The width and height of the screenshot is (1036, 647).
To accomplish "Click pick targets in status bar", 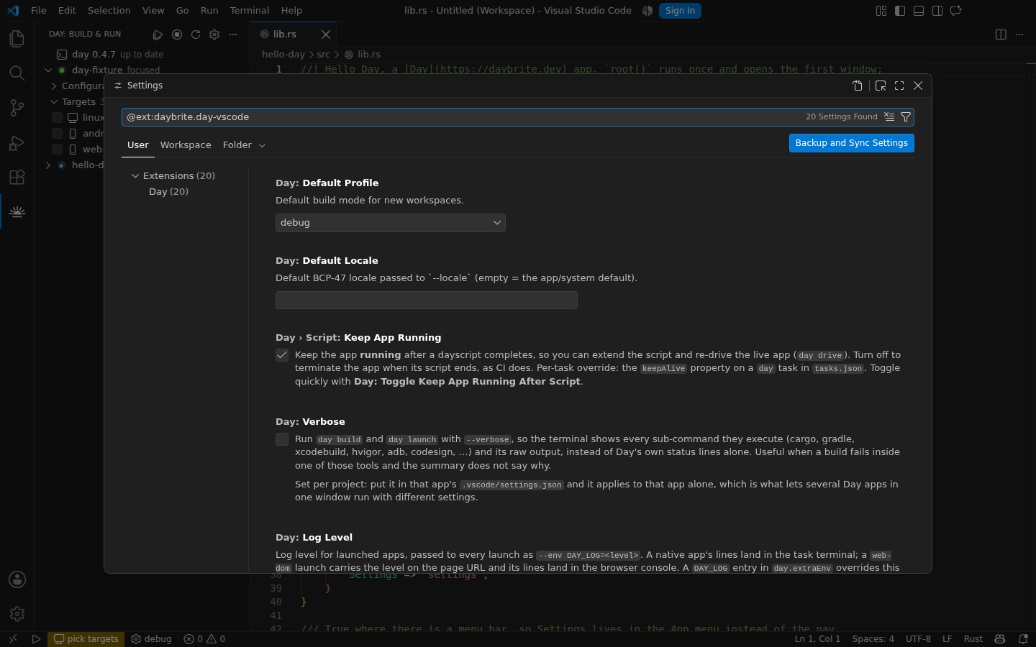I will [x=86, y=639].
